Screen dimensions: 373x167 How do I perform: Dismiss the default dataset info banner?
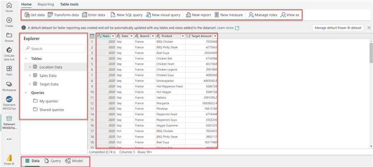coord(369,28)
